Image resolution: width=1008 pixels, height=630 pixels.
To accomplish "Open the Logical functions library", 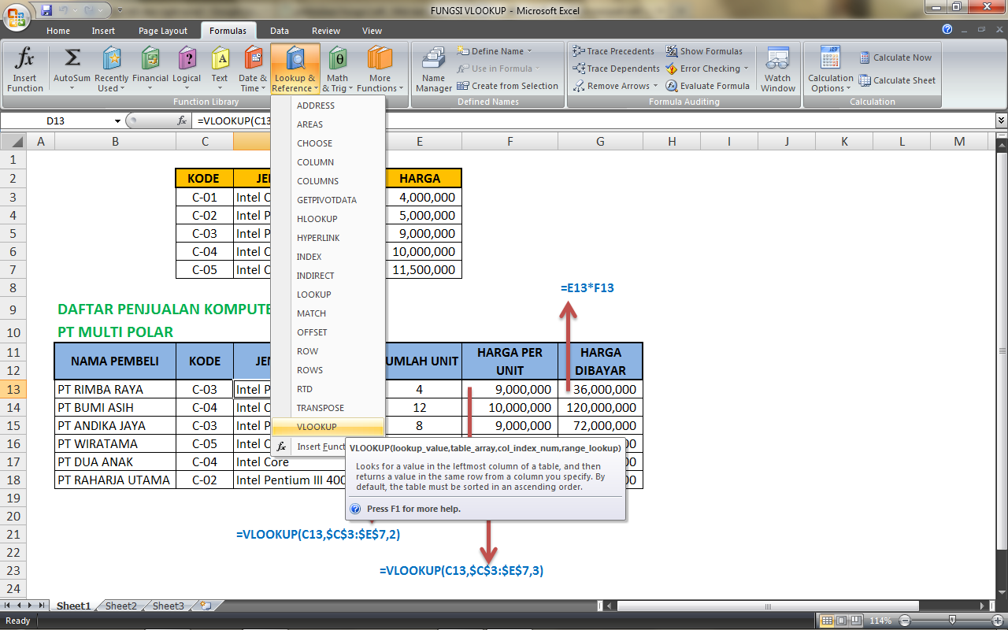I will pyautogui.click(x=187, y=69).
